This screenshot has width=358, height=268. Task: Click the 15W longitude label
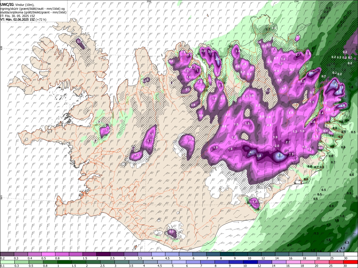tap(296, 1)
